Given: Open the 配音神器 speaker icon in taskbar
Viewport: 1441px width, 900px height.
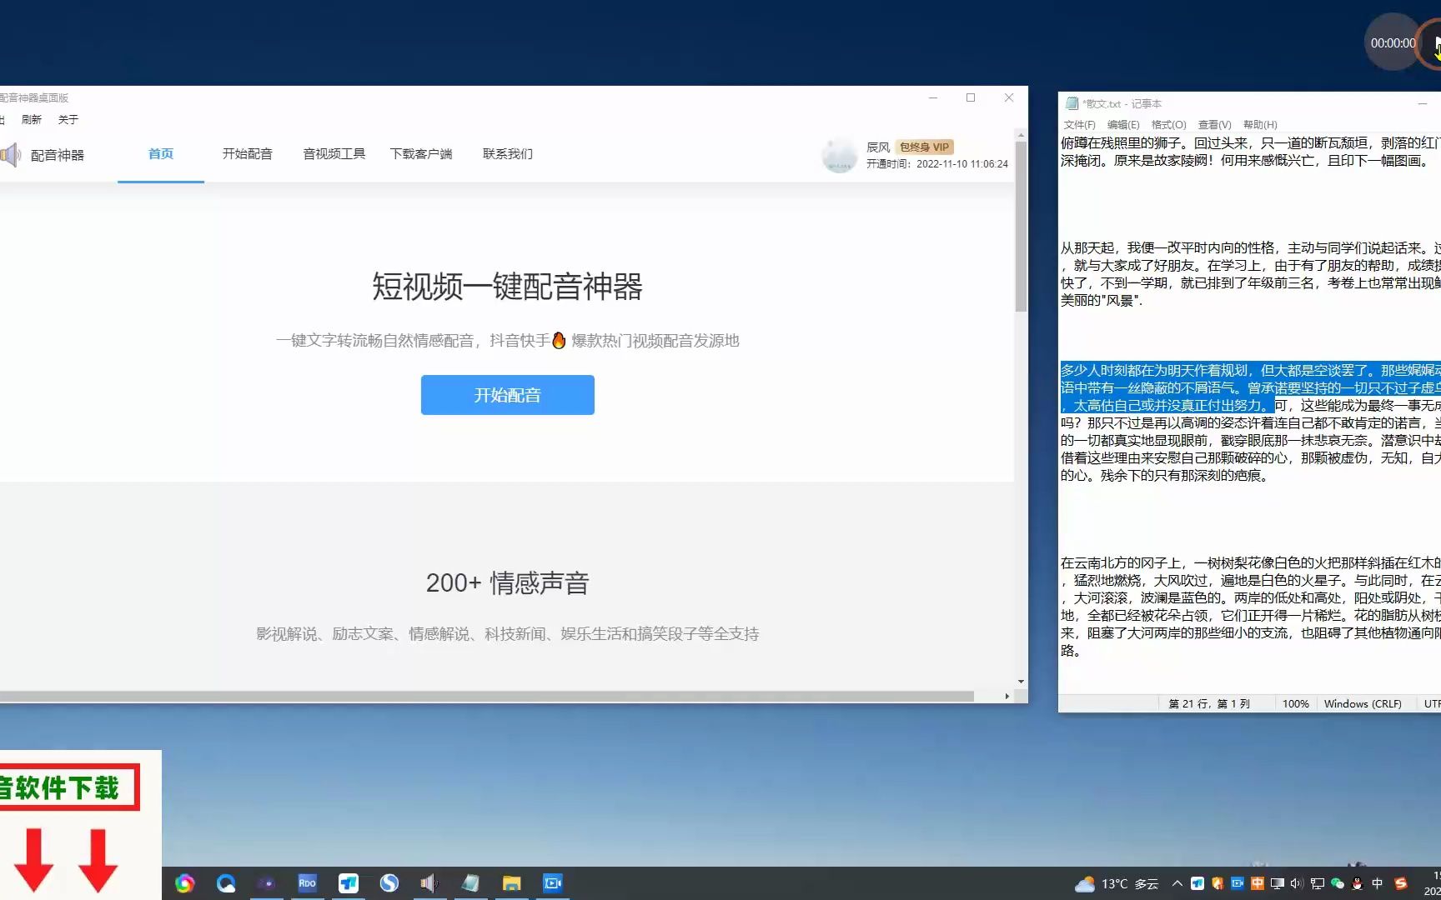Looking at the screenshot, I should [x=429, y=883].
